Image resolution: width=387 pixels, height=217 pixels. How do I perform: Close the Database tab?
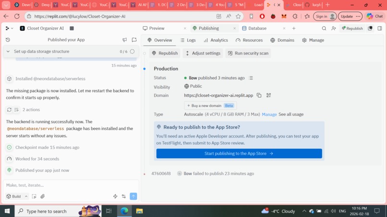tap(284, 28)
